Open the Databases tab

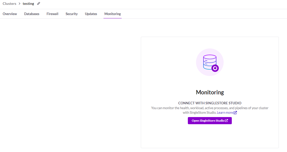(32, 14)
